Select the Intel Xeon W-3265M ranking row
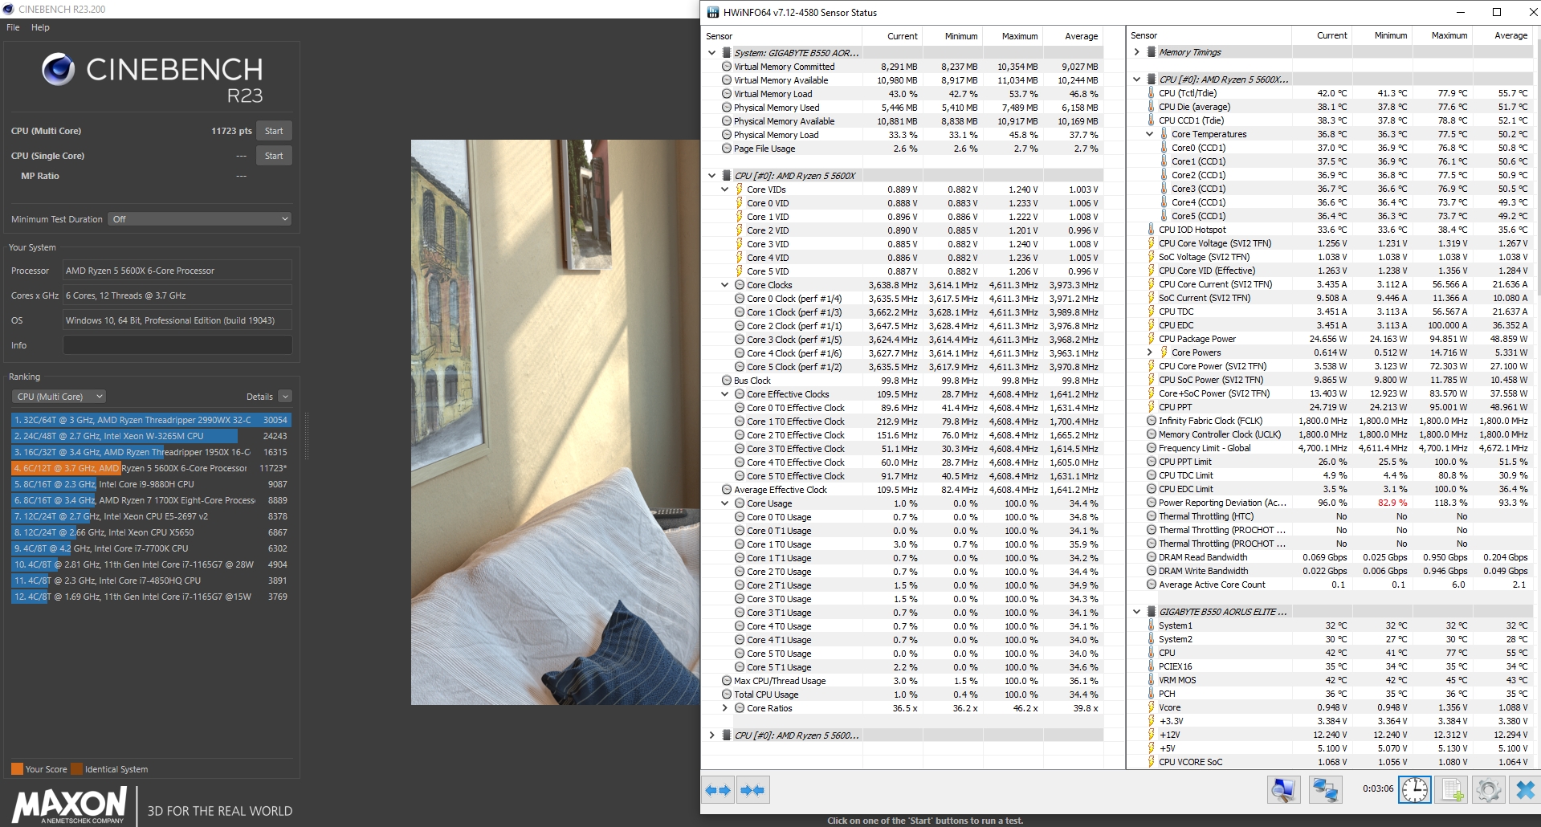This screenshot has width=1541, height=827. point(151,436)
